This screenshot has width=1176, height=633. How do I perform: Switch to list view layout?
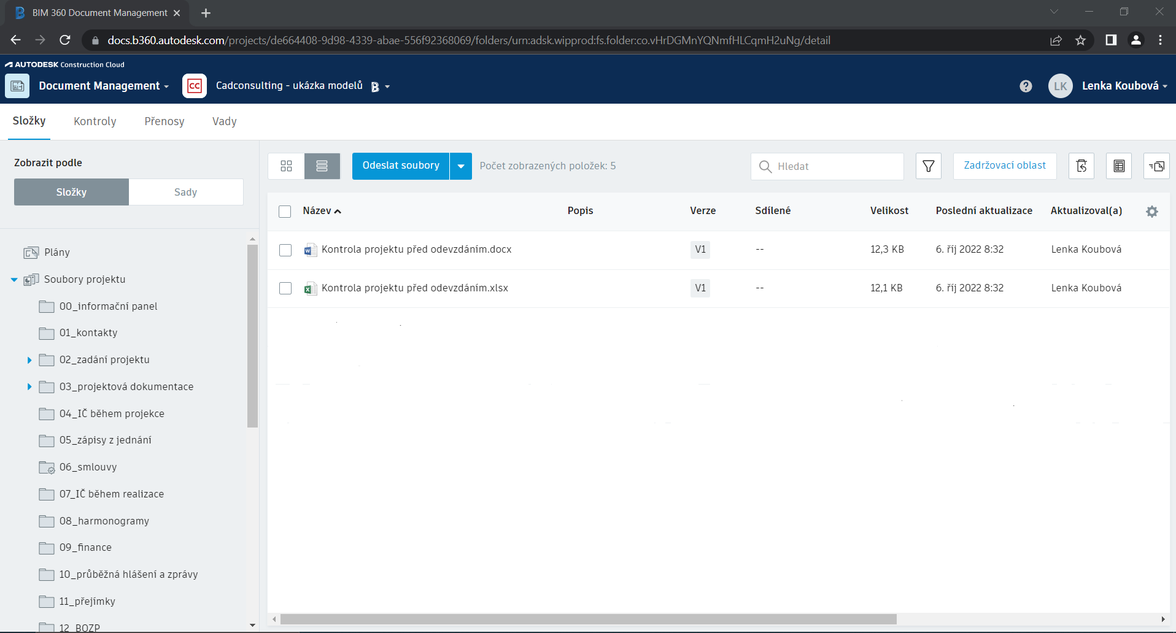(x=322, y=166)
